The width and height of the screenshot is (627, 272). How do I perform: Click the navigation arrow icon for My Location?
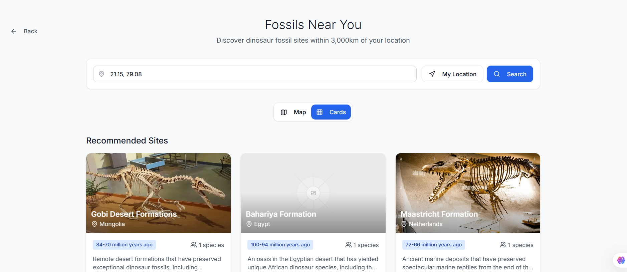[432, 74]
